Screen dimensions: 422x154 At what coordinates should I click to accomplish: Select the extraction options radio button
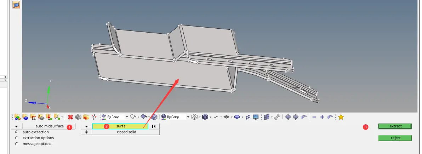coord(17,138)
